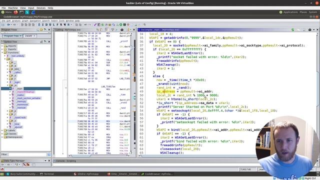This screenshot has height=180, width=320.
Task: Expand the Namespaces folder in Symbol Tree
Action: click(x=2, y=137)
